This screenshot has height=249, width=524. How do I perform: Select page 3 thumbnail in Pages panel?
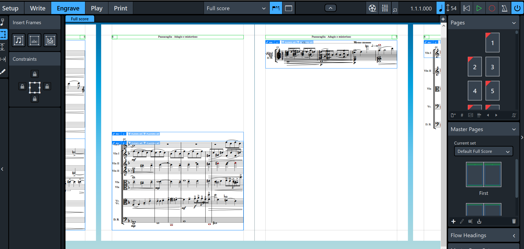point(492,67)
